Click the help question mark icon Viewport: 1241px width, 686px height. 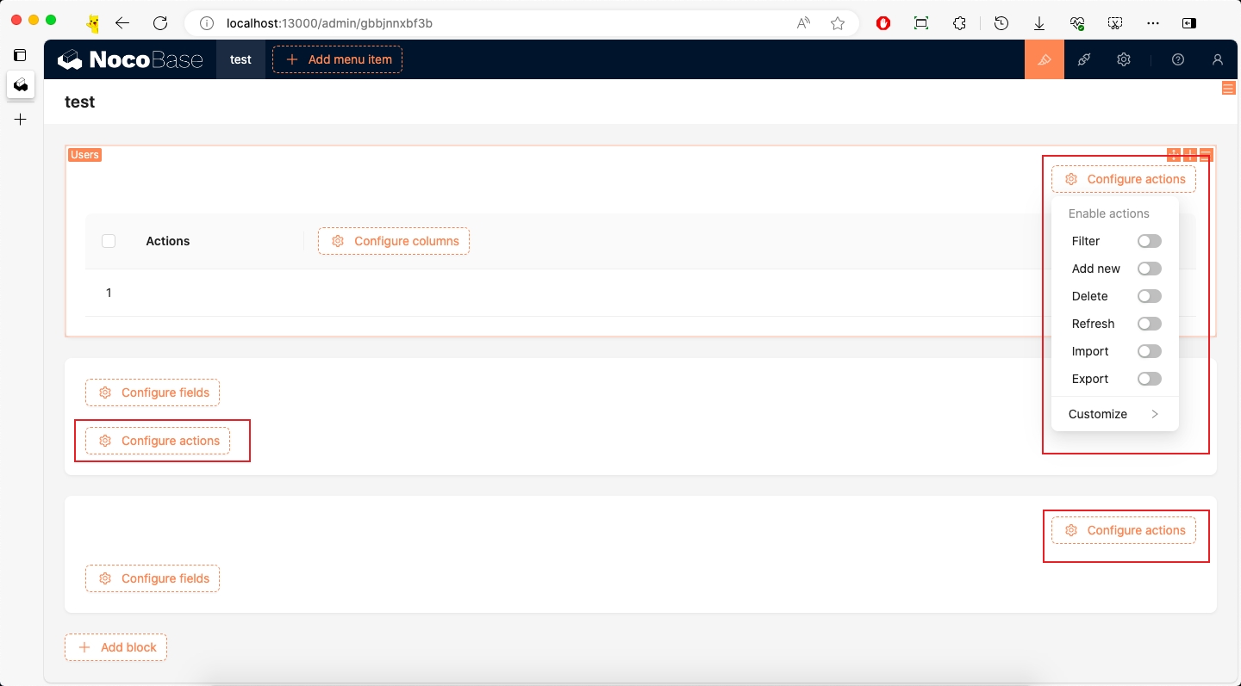pyautogui.click(x=1178, y=59)
